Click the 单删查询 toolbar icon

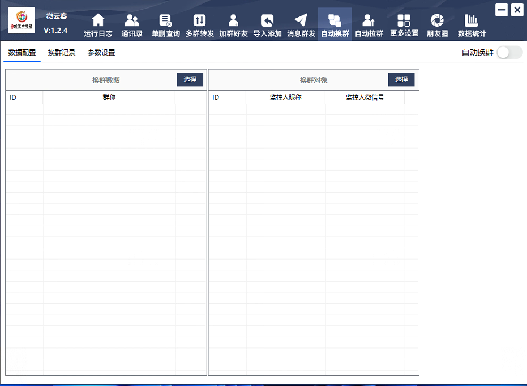[x=165, y=22]
